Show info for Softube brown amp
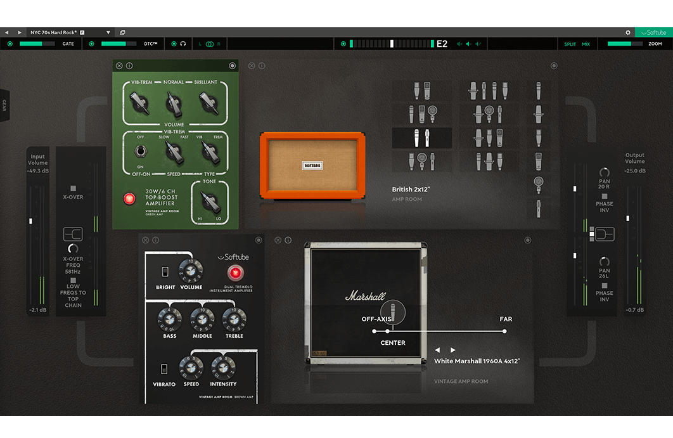This screenshot has height=438, width=673. point(156,240)
